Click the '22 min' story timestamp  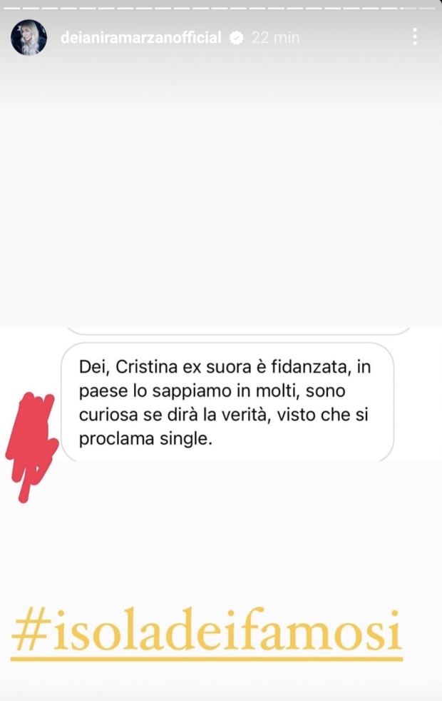[275, 38]
